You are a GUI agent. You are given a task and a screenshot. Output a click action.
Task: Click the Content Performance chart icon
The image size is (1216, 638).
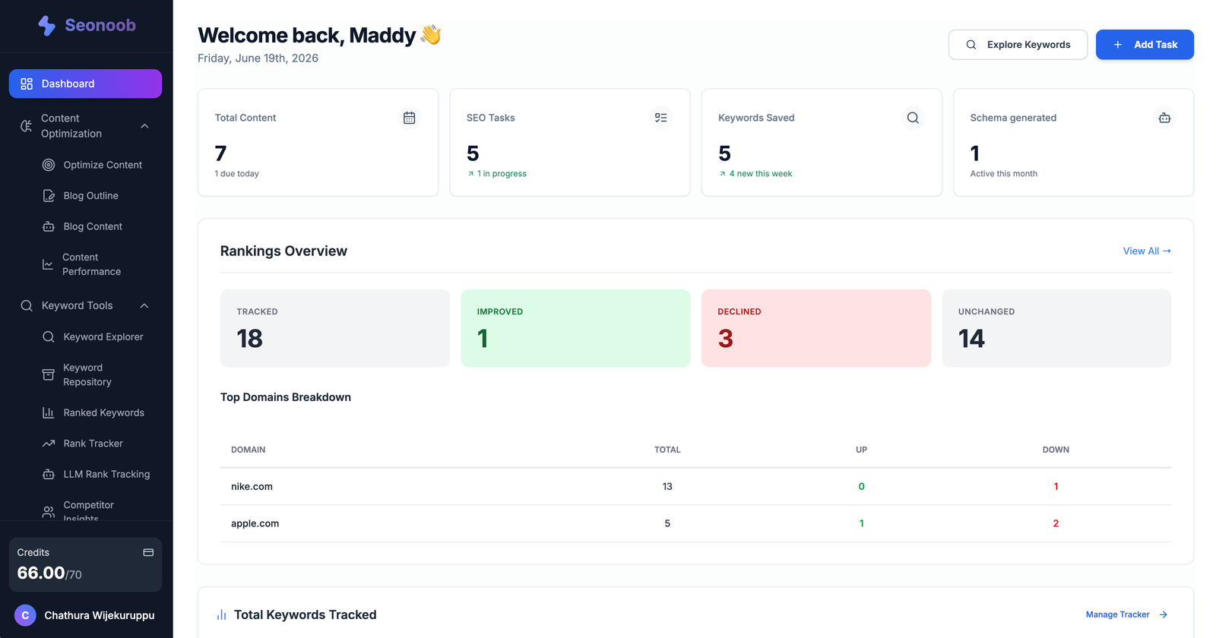point(48,264)
